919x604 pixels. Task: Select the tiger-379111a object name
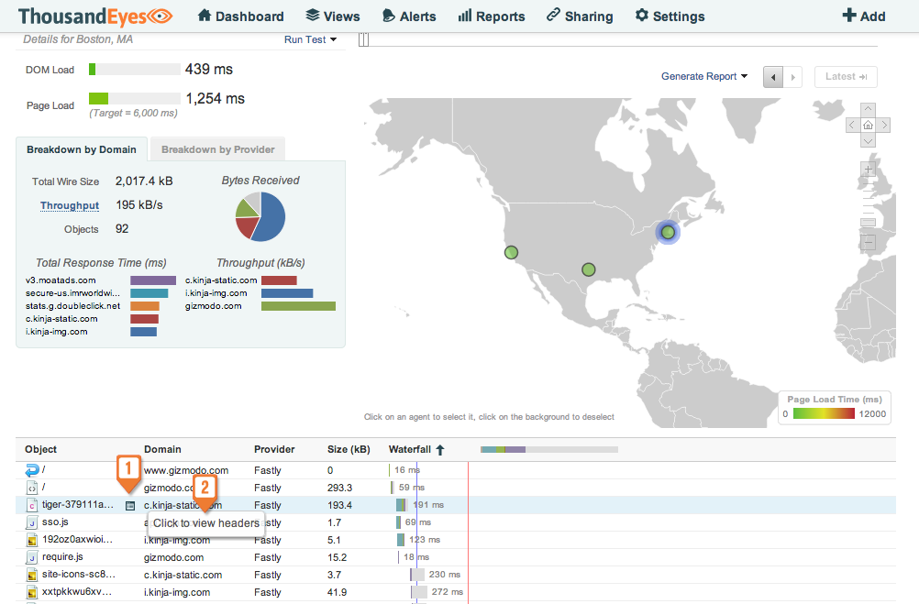[78, 504]
